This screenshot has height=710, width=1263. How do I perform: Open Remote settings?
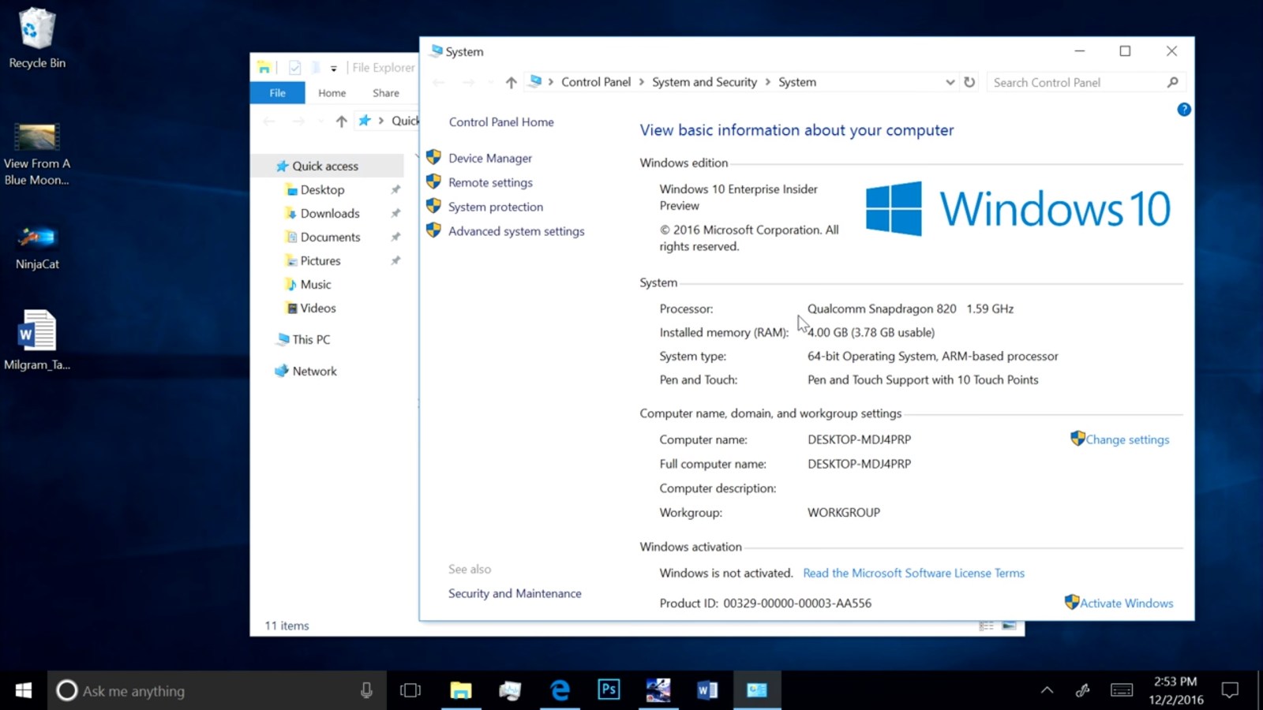click(x=490, y=182)
